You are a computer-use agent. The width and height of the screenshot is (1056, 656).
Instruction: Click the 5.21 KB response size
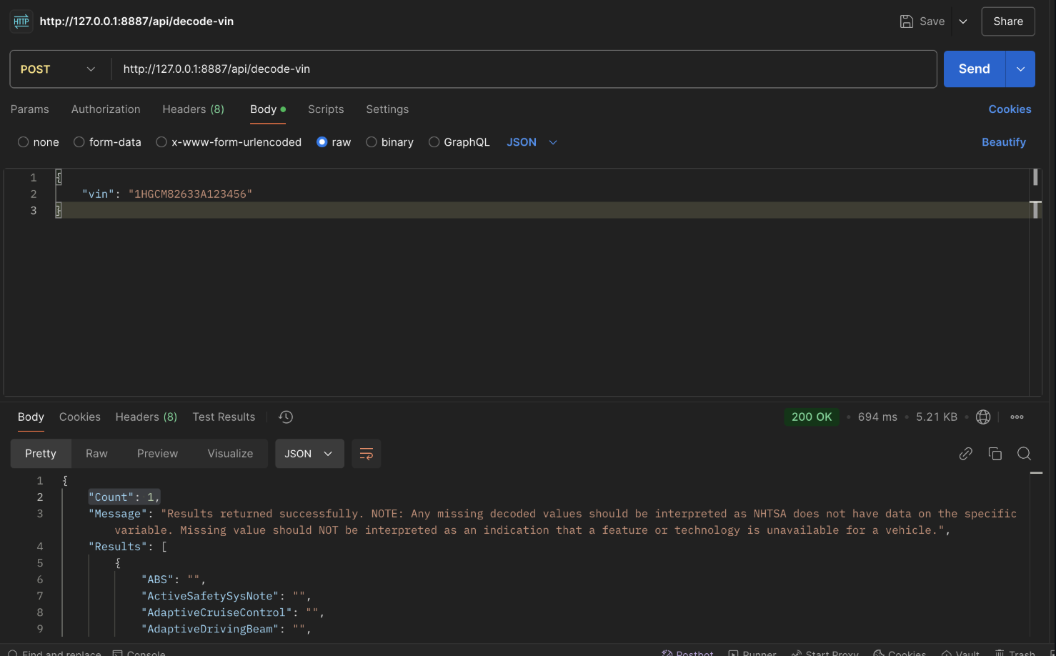pyautogui.click(x=937, y=417)
